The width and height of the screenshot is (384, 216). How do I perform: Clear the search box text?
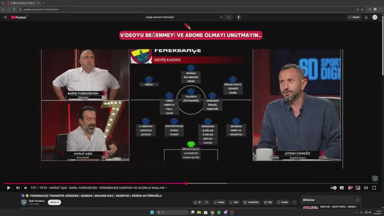221,17
